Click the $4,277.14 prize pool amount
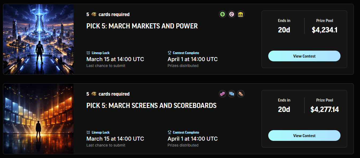This screenshot has width=360, height=158. pyautogui.click(x=324, y=110)
